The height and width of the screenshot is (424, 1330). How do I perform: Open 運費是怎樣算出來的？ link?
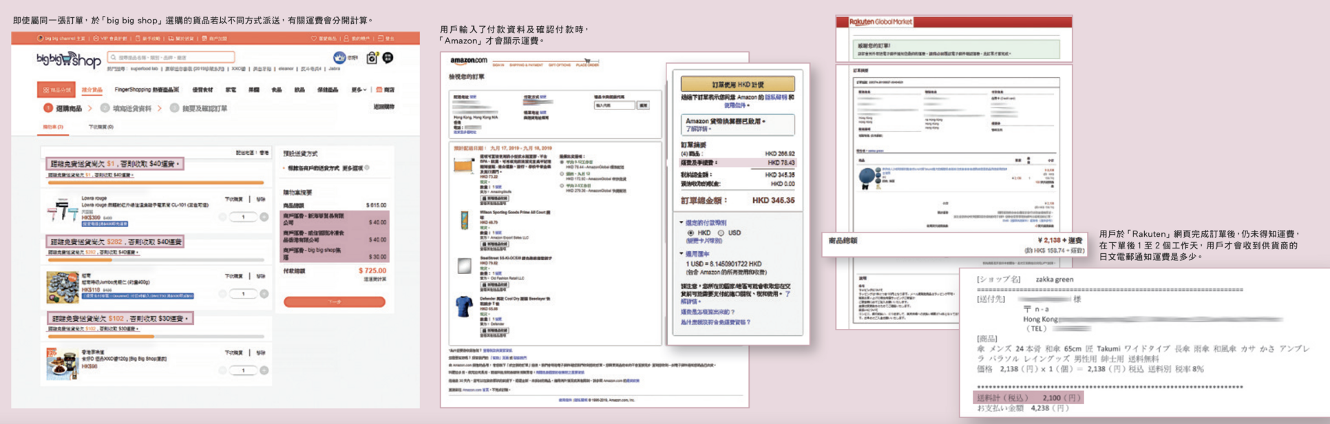(708, 312)
